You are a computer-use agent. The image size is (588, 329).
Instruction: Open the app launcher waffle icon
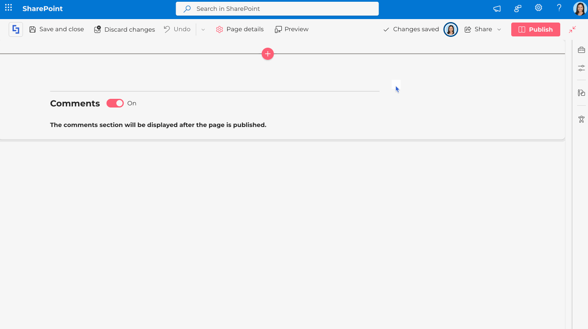pyautogui.click(x=8, y=8)
